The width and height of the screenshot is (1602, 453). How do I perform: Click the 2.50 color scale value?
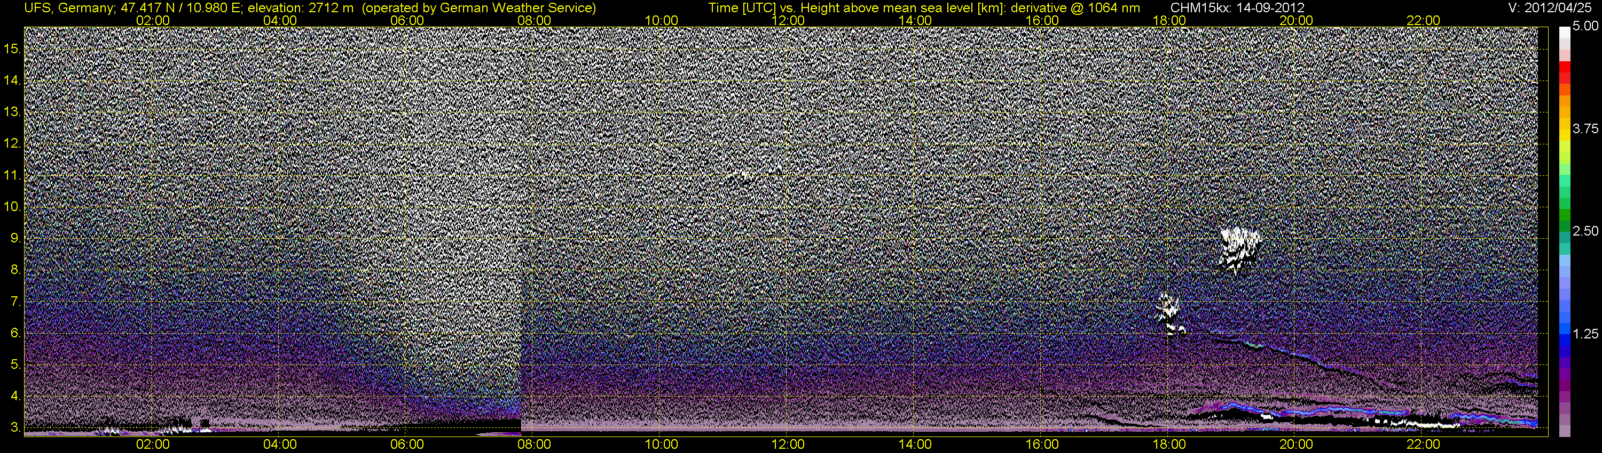pos(1585,231)
